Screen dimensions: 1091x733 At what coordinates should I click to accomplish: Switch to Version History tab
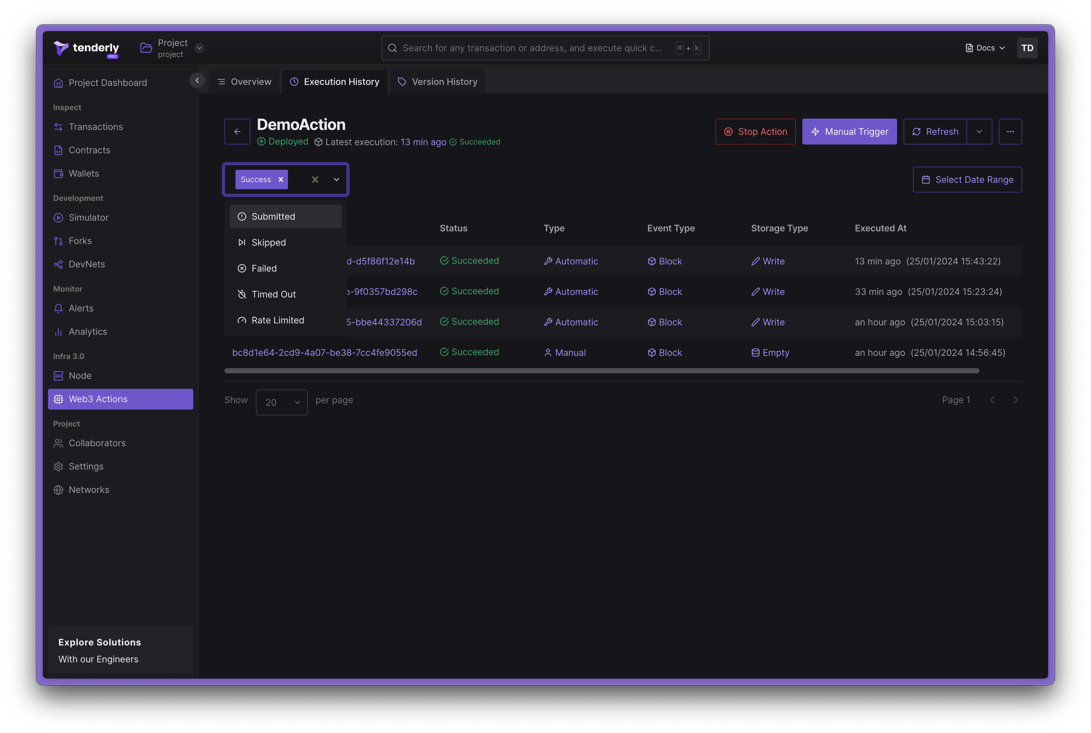point(438,82)
